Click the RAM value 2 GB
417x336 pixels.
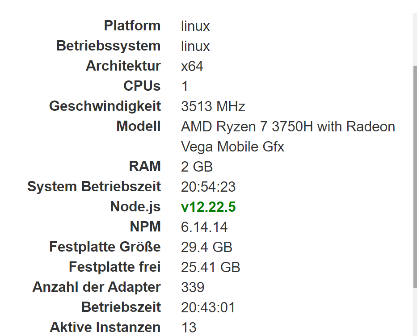pos(197,167)
